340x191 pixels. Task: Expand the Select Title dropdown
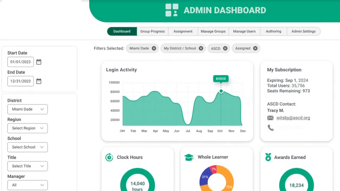[x=28, y=166]
